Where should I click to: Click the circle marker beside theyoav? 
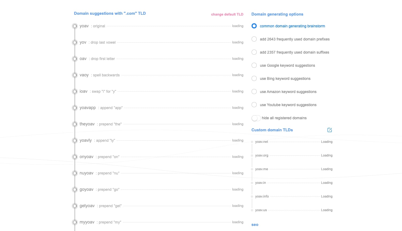[x=75, y=124]
